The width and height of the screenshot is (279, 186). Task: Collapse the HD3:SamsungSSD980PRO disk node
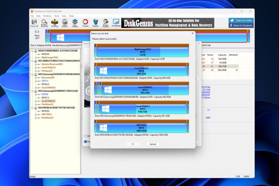click(x=33, y=91)
